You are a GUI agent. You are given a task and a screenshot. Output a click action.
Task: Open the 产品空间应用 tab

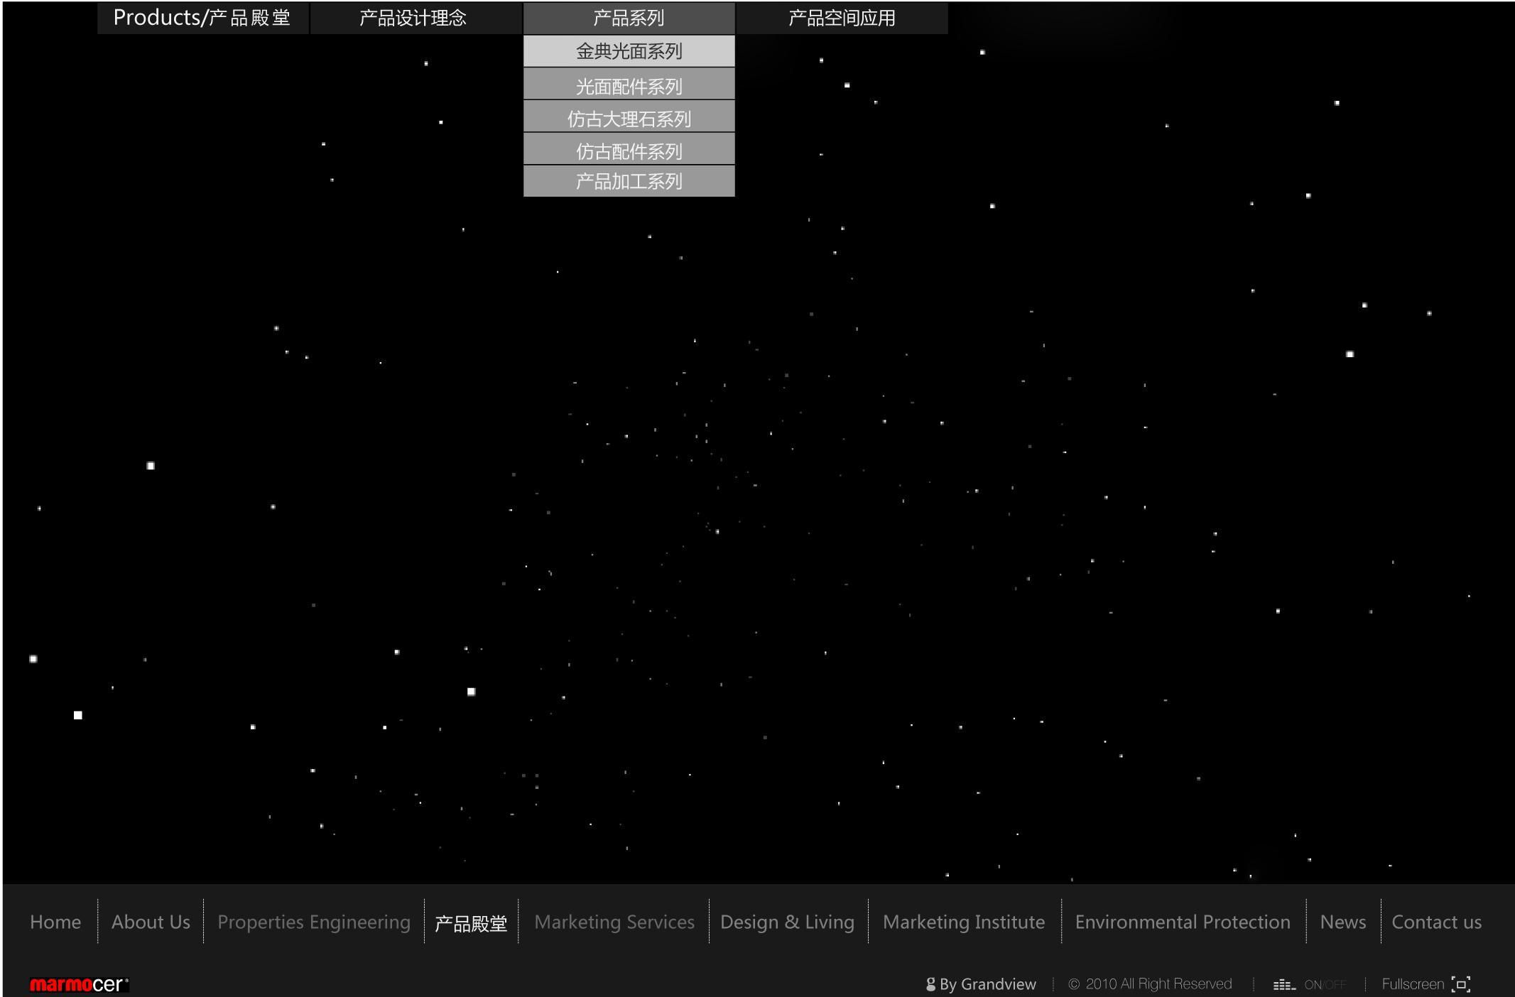842,18
